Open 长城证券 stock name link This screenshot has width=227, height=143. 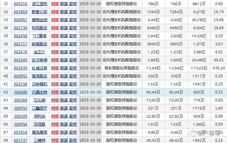[x=39, y=68]
